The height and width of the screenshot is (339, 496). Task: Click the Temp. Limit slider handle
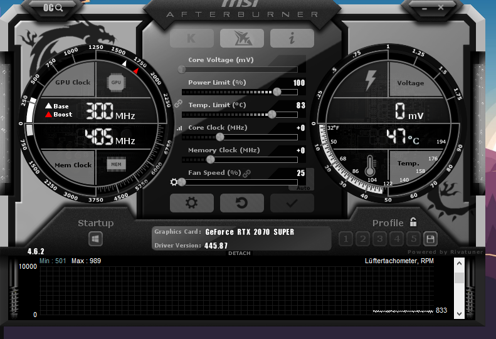pos(272,114)
